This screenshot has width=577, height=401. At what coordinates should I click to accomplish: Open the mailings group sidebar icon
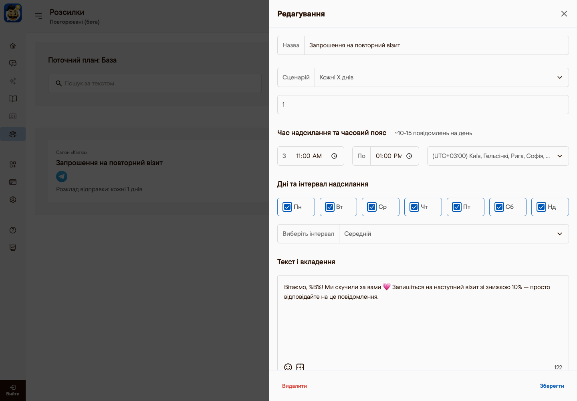[13, 134]
